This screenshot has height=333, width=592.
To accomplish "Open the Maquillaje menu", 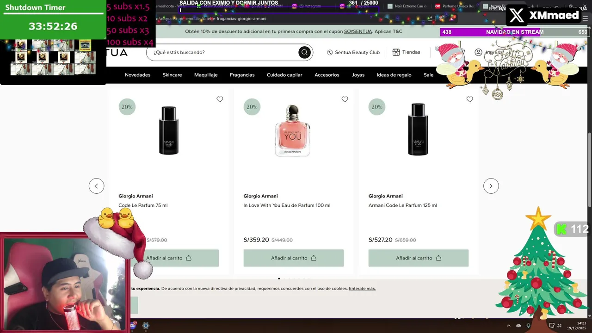I will pos(206,75).
